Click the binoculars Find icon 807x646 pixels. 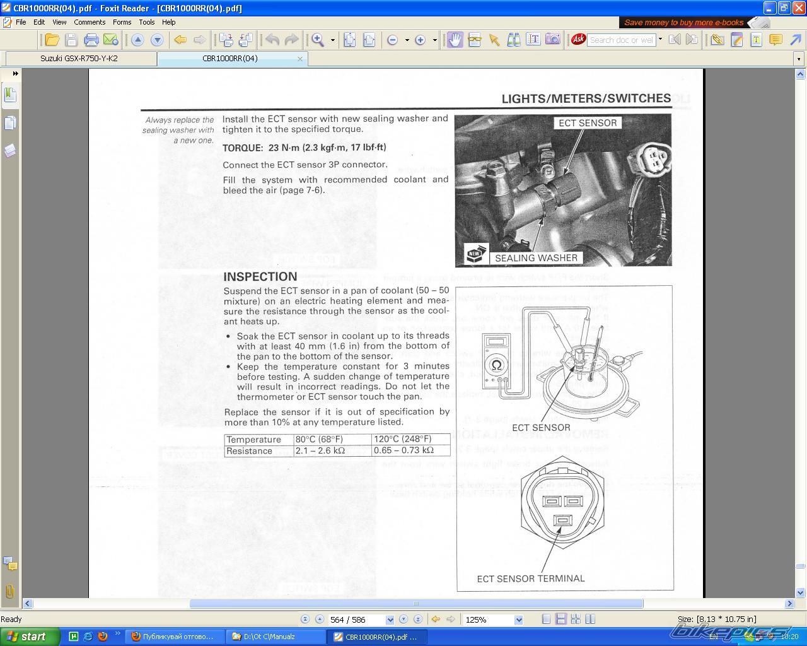(514, 40)
